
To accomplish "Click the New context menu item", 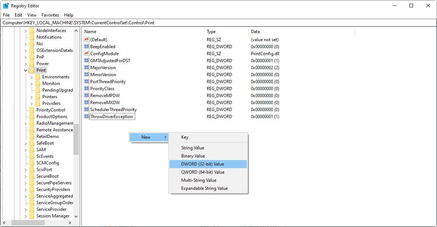I will click(149, 137).
